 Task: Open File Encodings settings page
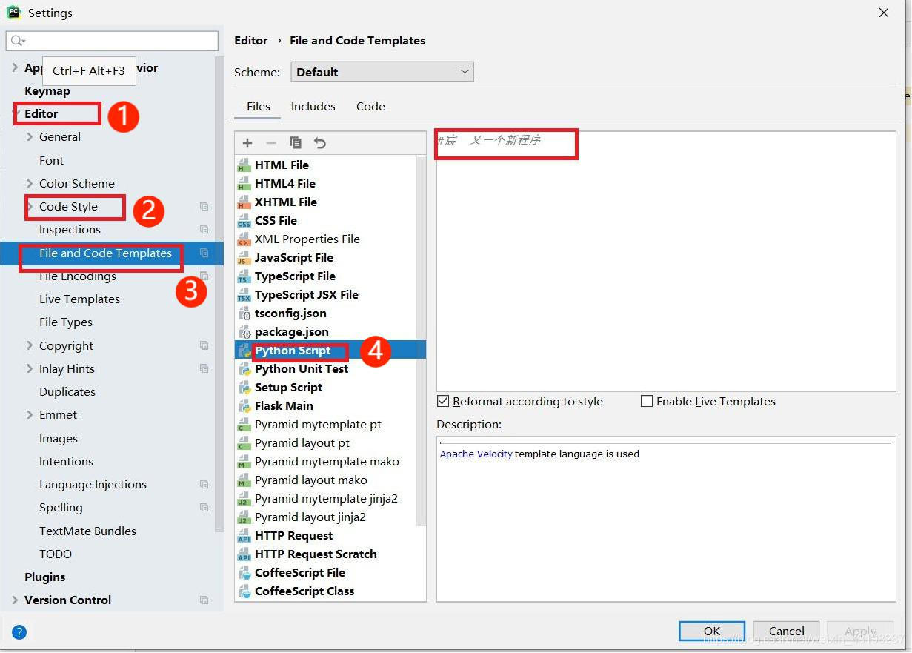pos(78,276)
